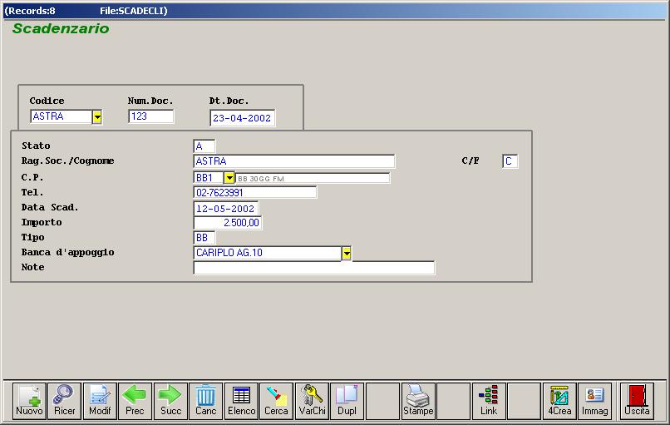Click the Stato field containing A
Image resolution: width=670 pixels, height=425 pixels.
click(x=204, y=146)
